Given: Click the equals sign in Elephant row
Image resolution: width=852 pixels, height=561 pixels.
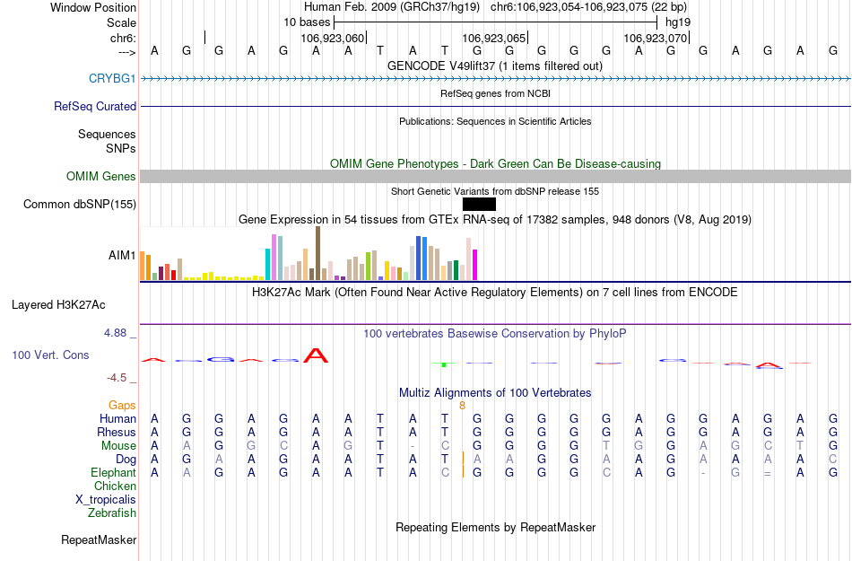Looking at the screenshot, I should click(x=767, y=473).
